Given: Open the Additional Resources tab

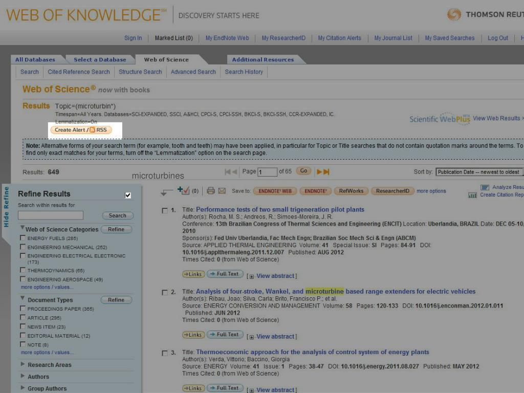Looking at the screenshot, I should pyautogui.click(x=263, y=59).
